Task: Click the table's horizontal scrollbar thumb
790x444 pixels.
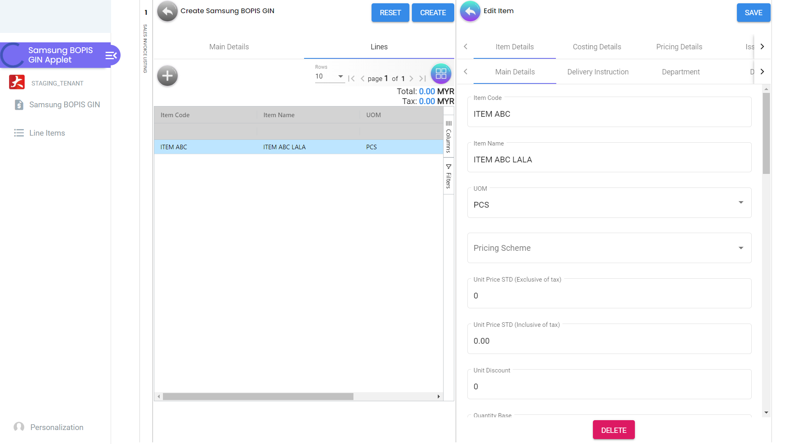Action: click(258, 397)
